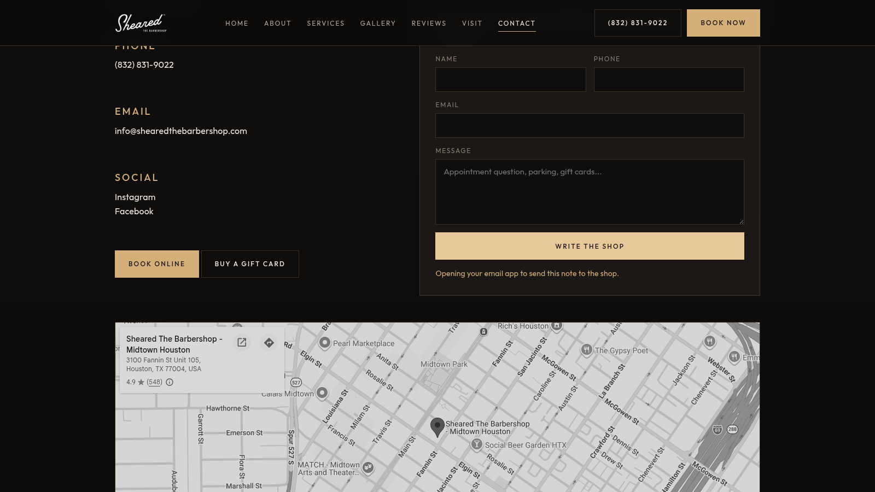Screen dimensions: 875x492
Task: Select the Pearl Marketplace map pin
Action: pyautogui.click(x=325, y=343)
